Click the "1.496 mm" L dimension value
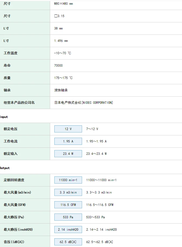The height and width of the screenshot is (247, 182). point(61,41)
